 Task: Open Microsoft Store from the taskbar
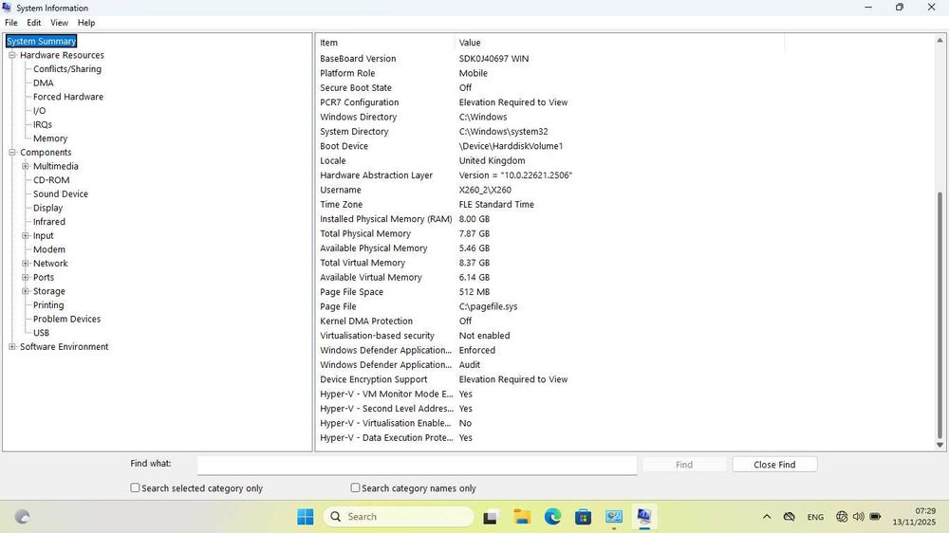[x=584, y=517]
